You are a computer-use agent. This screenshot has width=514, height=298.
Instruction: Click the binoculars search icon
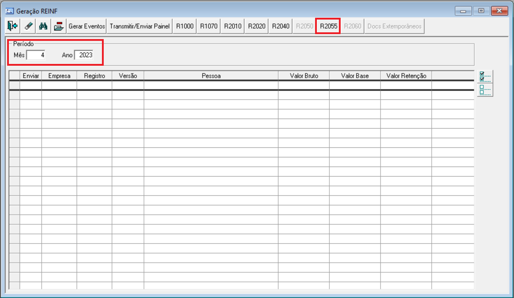pos(43,26)
